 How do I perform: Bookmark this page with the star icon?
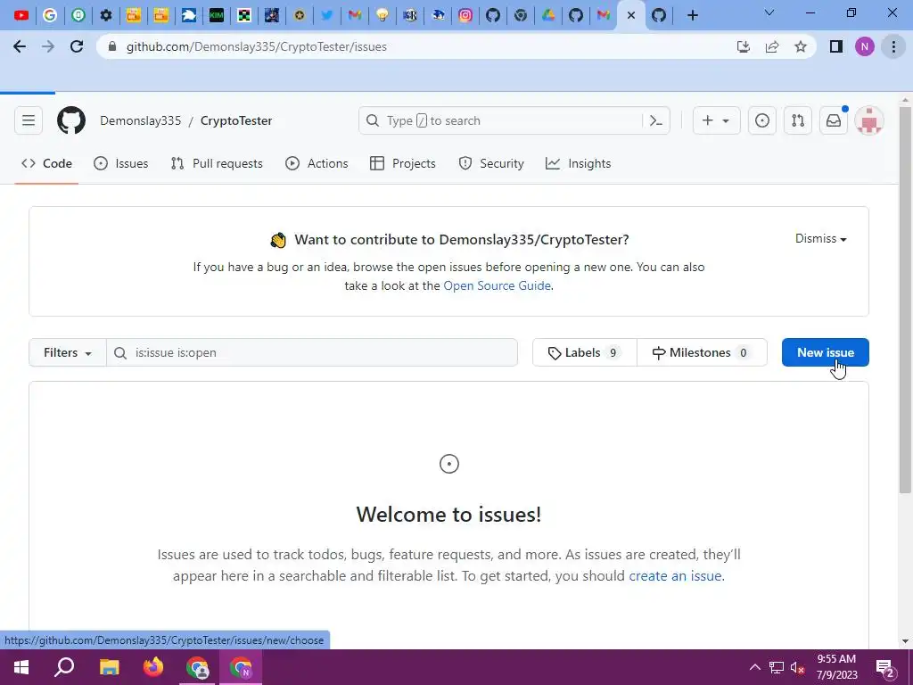[x=801, y=46]
